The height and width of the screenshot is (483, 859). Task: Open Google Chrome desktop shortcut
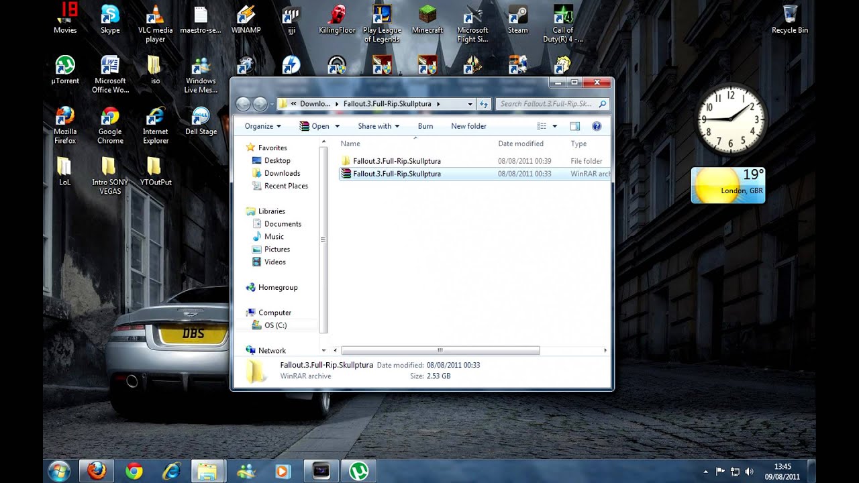click(110, 125)
